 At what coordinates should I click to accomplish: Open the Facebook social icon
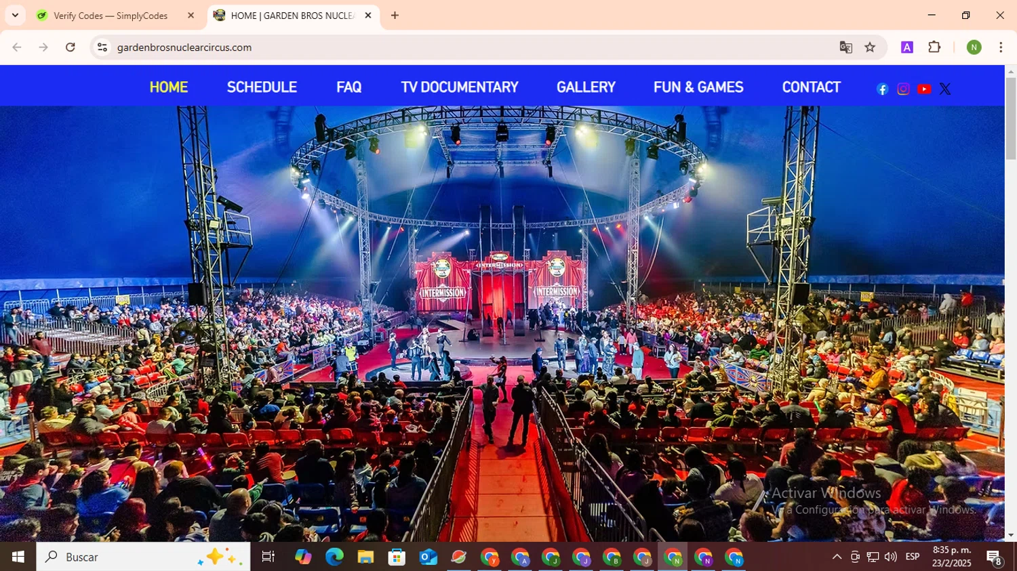[882, 89]
